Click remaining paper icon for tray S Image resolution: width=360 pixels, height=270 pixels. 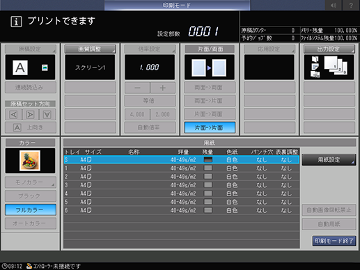point(208,159)
